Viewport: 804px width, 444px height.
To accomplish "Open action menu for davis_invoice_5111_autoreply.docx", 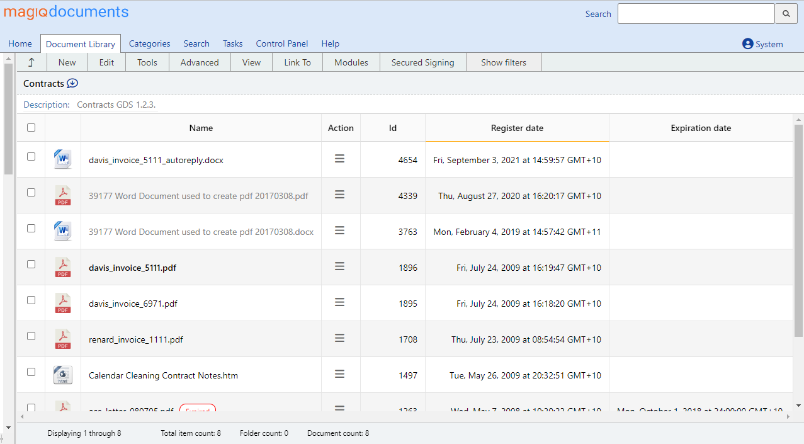I will point(339,159).
